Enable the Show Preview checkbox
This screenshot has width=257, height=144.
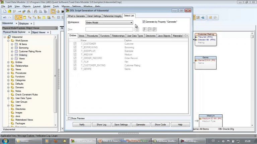coord(69,118)
